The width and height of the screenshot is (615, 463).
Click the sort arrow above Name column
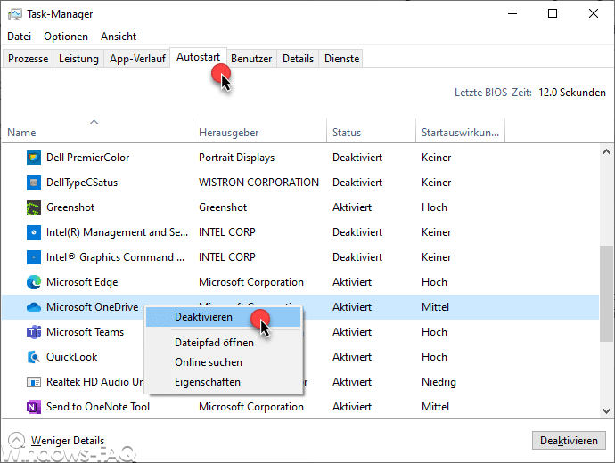(94, 122)
